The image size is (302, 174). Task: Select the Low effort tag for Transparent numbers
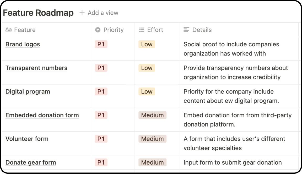[x=147, y=68]
